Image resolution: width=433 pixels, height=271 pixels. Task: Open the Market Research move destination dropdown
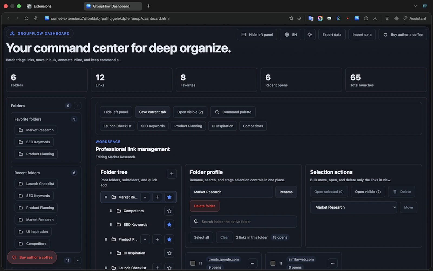pos(353,207)
